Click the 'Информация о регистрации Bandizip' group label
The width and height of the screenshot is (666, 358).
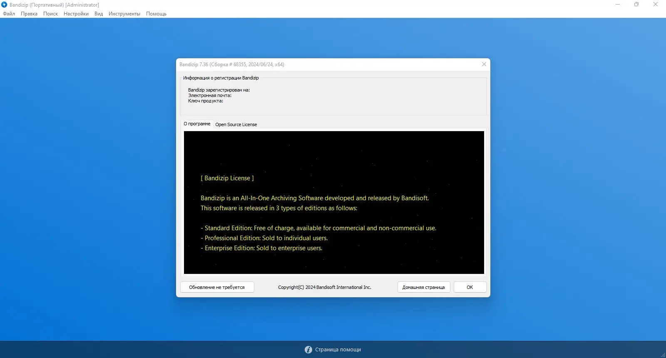(221, 78)
